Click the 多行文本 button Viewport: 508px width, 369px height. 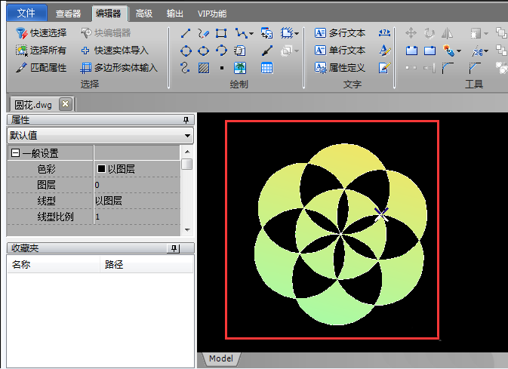340,32
